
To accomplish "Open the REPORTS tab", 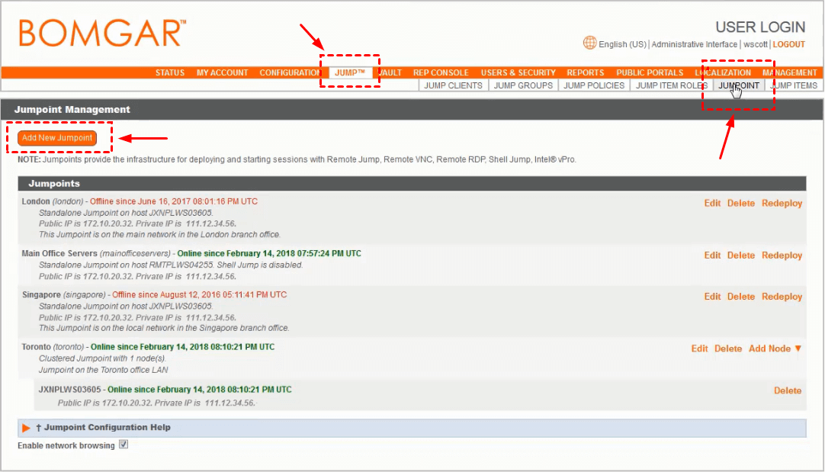I will [585, 72].
